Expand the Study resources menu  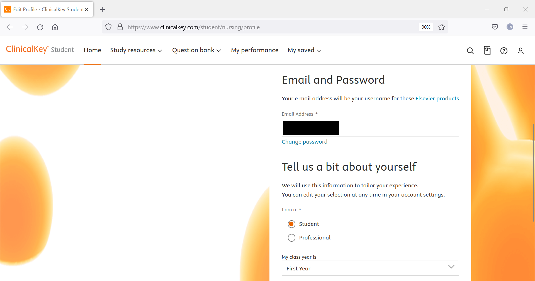tap(136, 50)
